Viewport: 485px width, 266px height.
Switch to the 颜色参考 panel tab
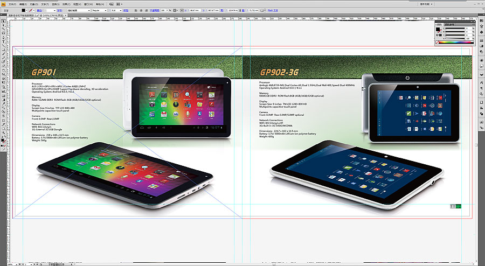point(450,24)
